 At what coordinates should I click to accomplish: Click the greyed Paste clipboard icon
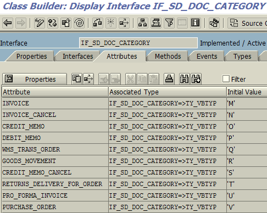click(x=154, y=79)
